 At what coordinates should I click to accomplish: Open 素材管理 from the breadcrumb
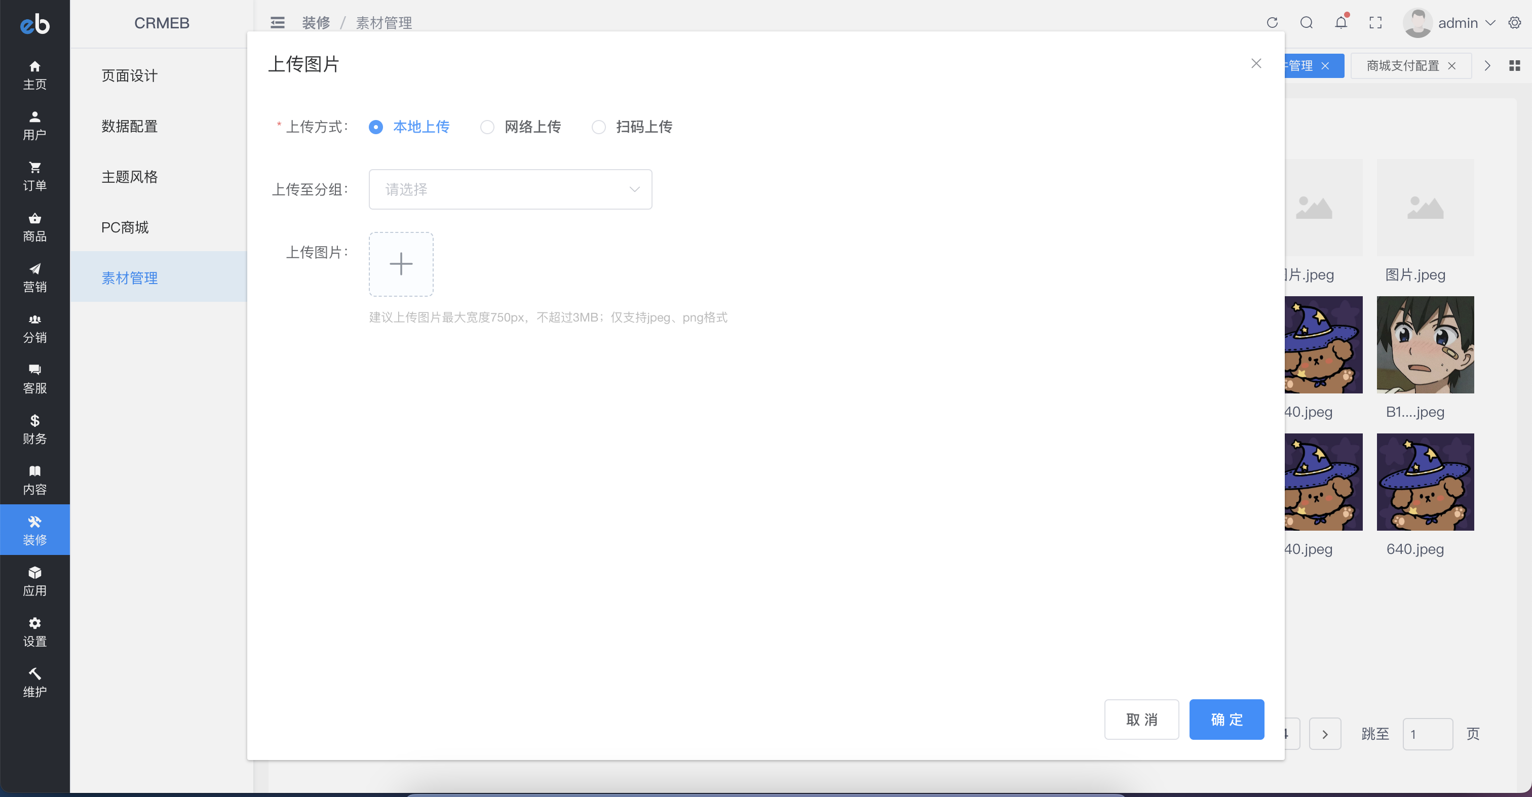click(x=383, y=23)
